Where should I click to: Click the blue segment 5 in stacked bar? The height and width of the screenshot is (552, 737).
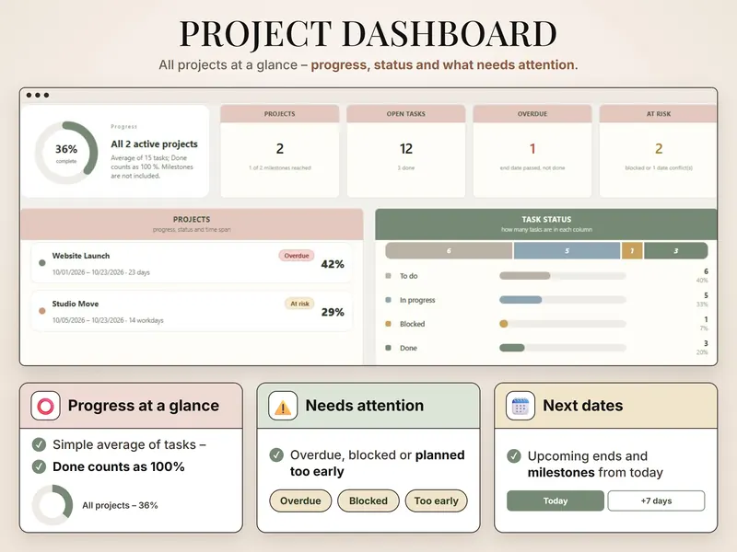tap(567, 250)
